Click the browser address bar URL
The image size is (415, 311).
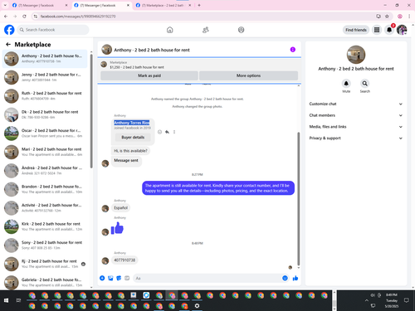[78, 17]
